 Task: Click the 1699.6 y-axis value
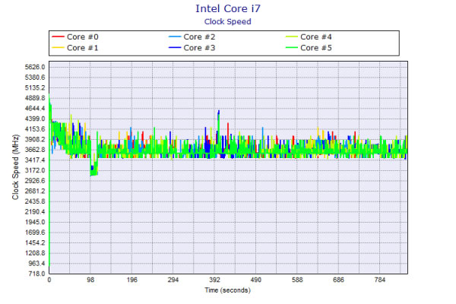35,233
